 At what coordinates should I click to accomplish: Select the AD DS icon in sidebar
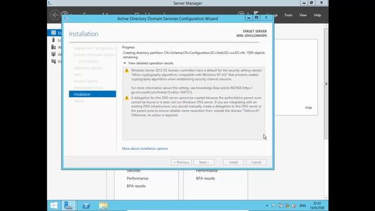[53, 55]
